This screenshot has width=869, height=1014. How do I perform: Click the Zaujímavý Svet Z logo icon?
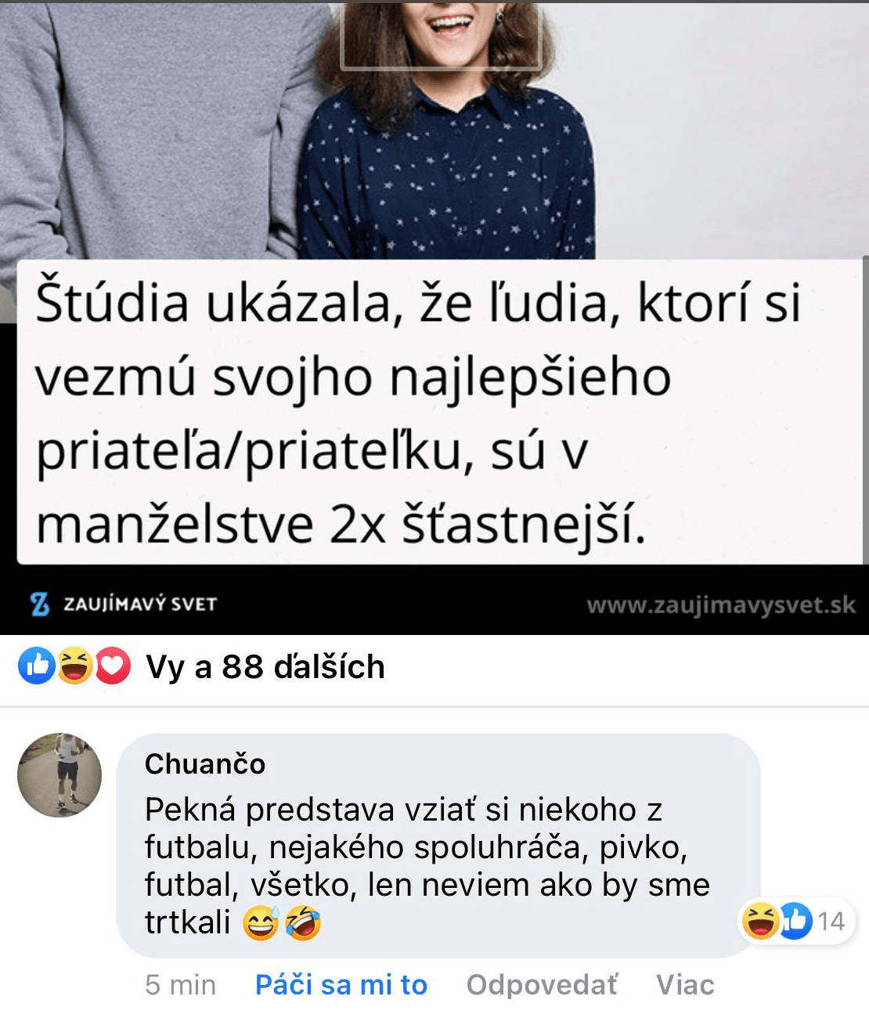tap(40, 604)
